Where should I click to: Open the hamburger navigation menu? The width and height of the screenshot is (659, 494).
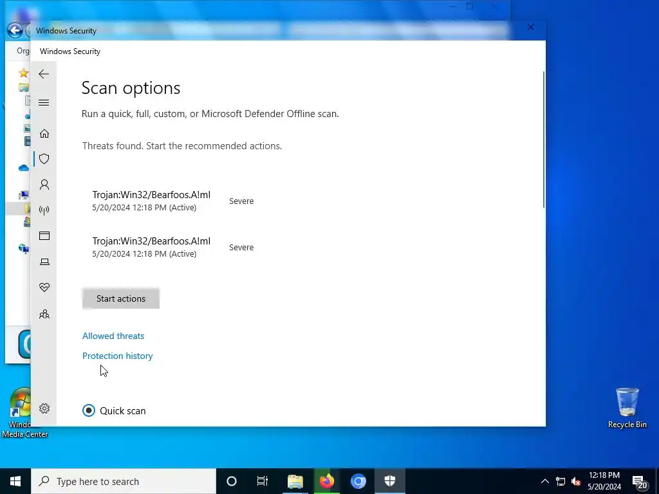tap(44, 102)
